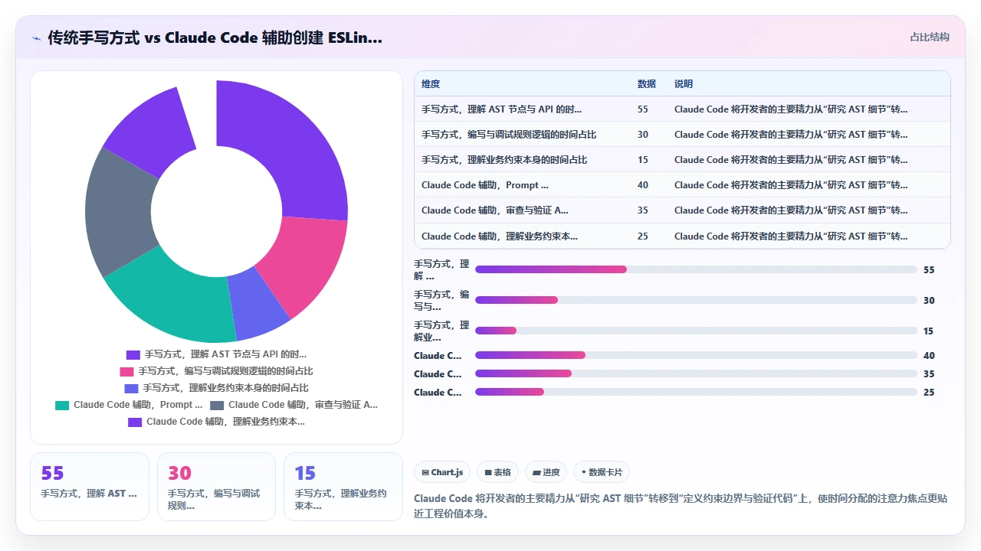Click the dashboard title 传统手写方式 vs Claude Code
Viewport: 981px width, 551px height.
pyautogui.click(x=215, y=37)
